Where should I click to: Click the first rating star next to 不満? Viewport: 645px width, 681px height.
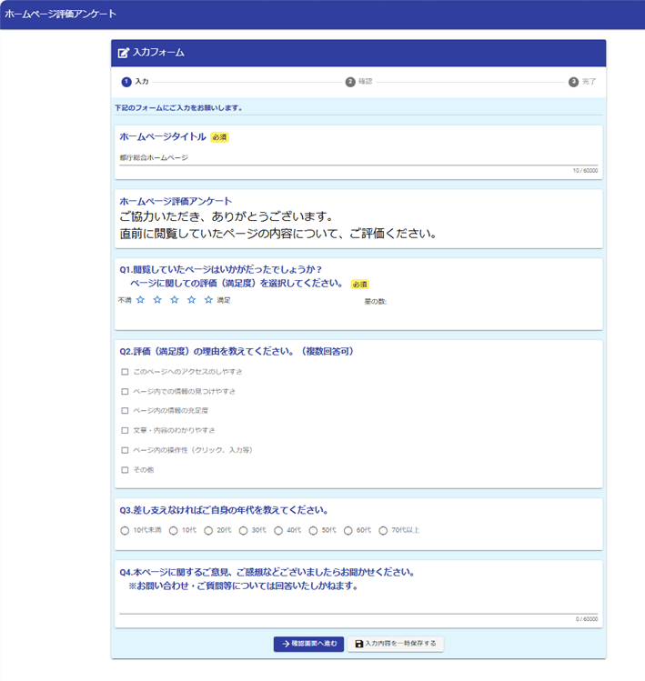[x=140, y=300]
